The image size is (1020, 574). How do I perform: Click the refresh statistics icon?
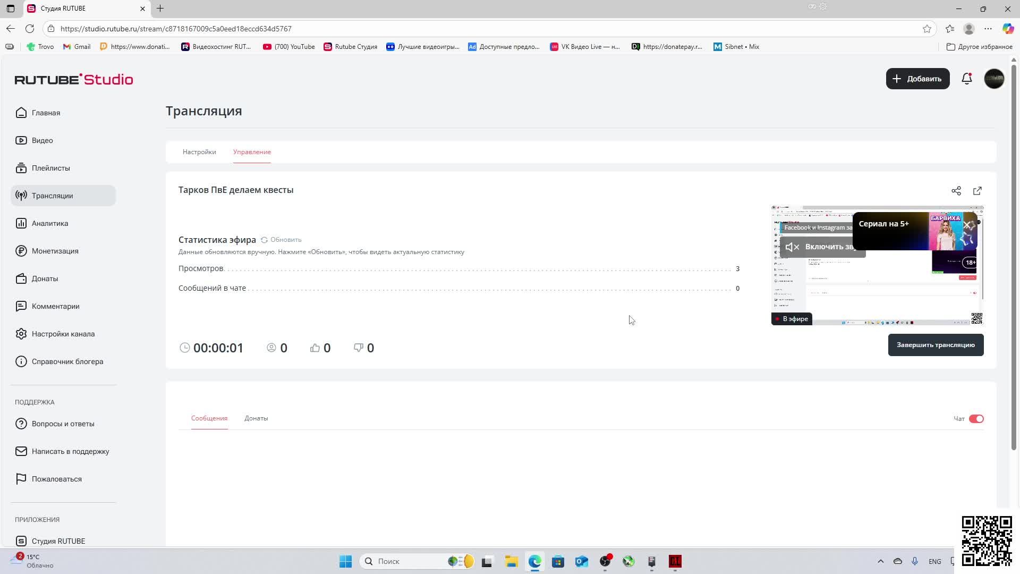click(x=264, y=240)
